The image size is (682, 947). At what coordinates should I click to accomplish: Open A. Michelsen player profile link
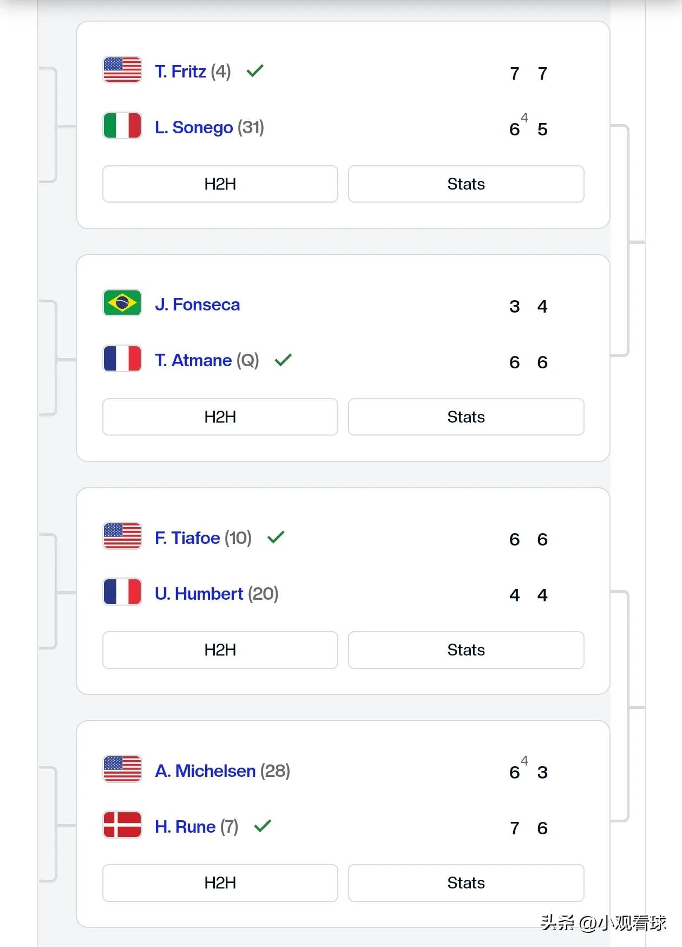click(x=205, y=771)
